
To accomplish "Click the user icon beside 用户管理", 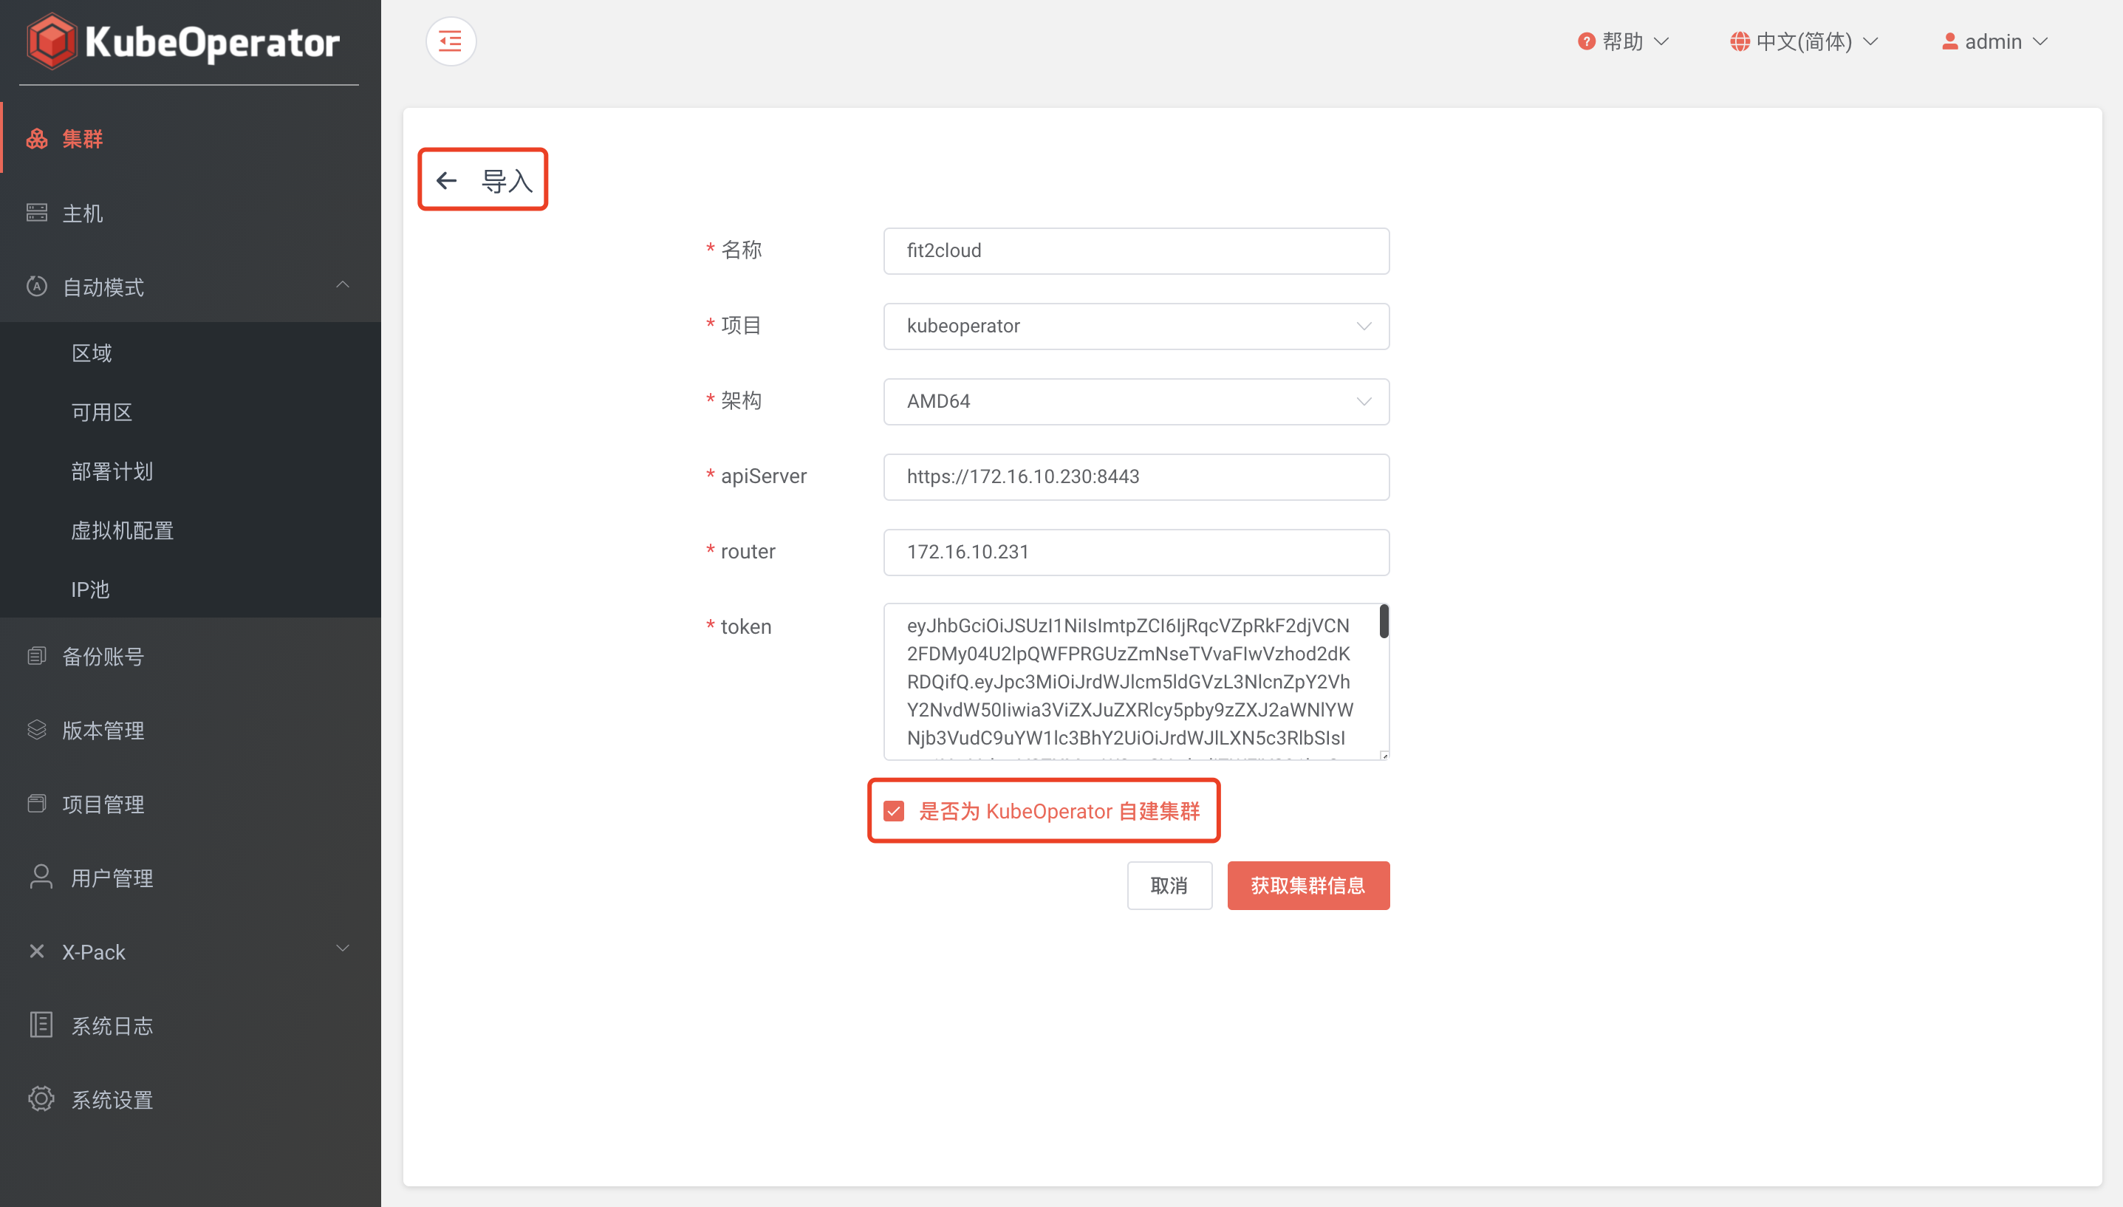I will (41, 877).
